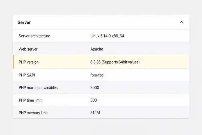The width and height of the screenshot is (202, 135).
Task: Select the 'Server architecture' label
Action: tap(34, 36)
